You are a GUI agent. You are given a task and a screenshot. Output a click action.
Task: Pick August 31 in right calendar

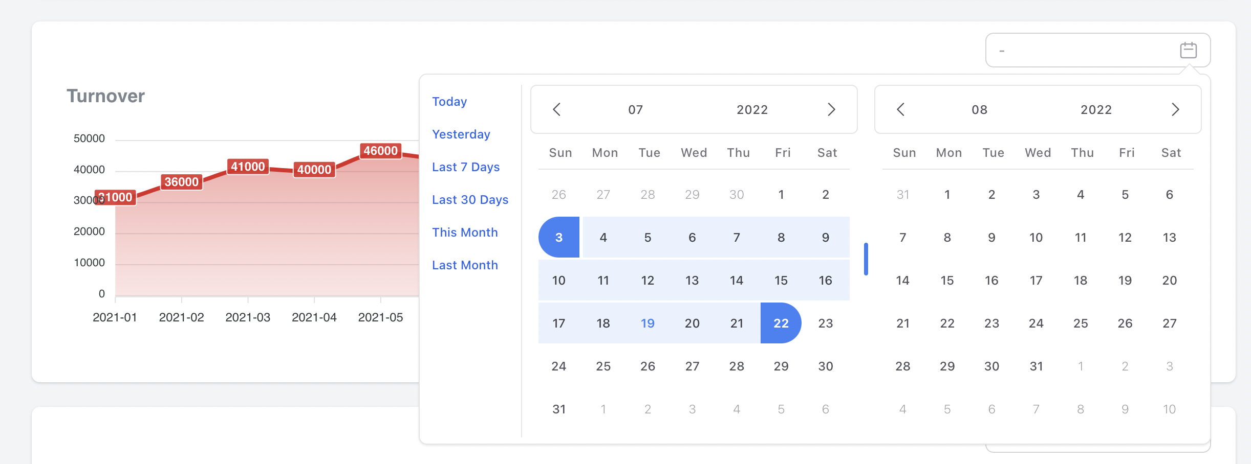[x=1036, y=366]
